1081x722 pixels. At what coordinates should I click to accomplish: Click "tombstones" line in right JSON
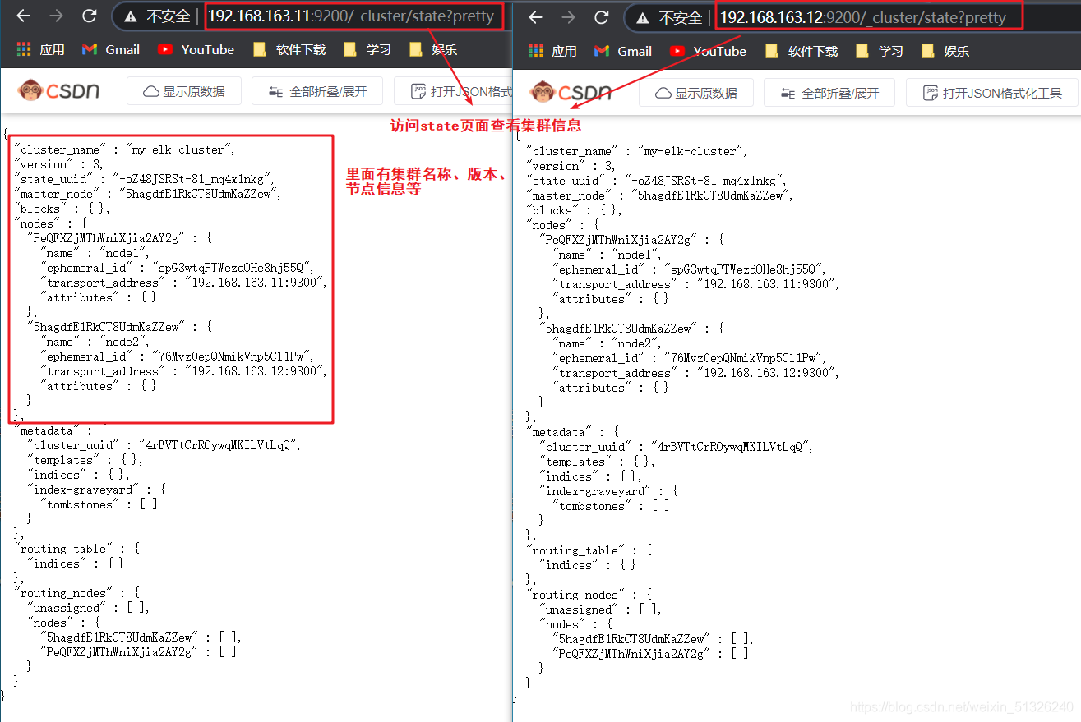[611, 506]
